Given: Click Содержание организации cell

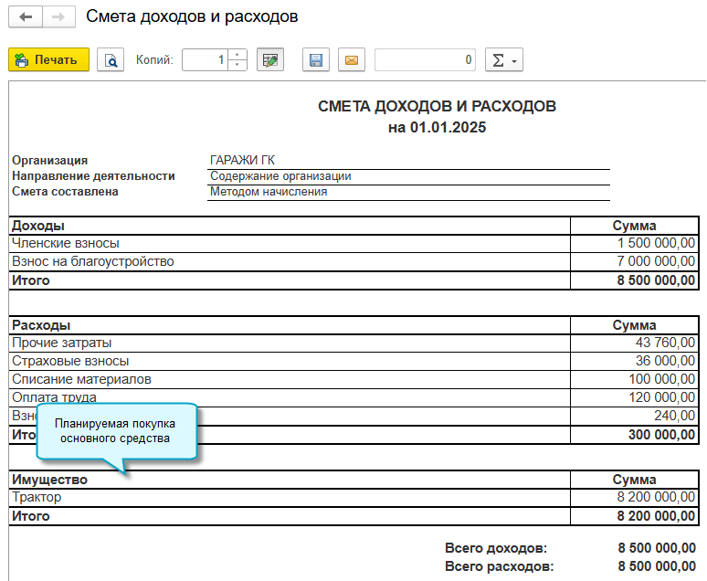Looking at the screenshot, I should pos(408,176).
